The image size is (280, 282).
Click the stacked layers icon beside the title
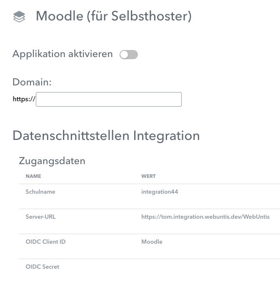tap(19, 17)
